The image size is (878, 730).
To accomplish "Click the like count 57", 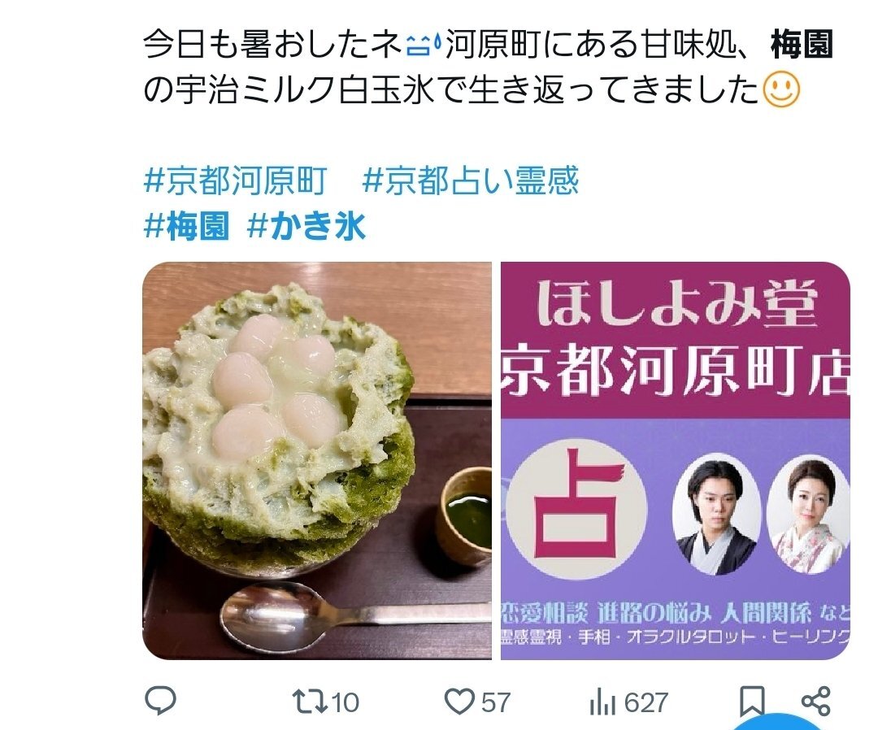I will pyautogui.click(x=496, y=702).
